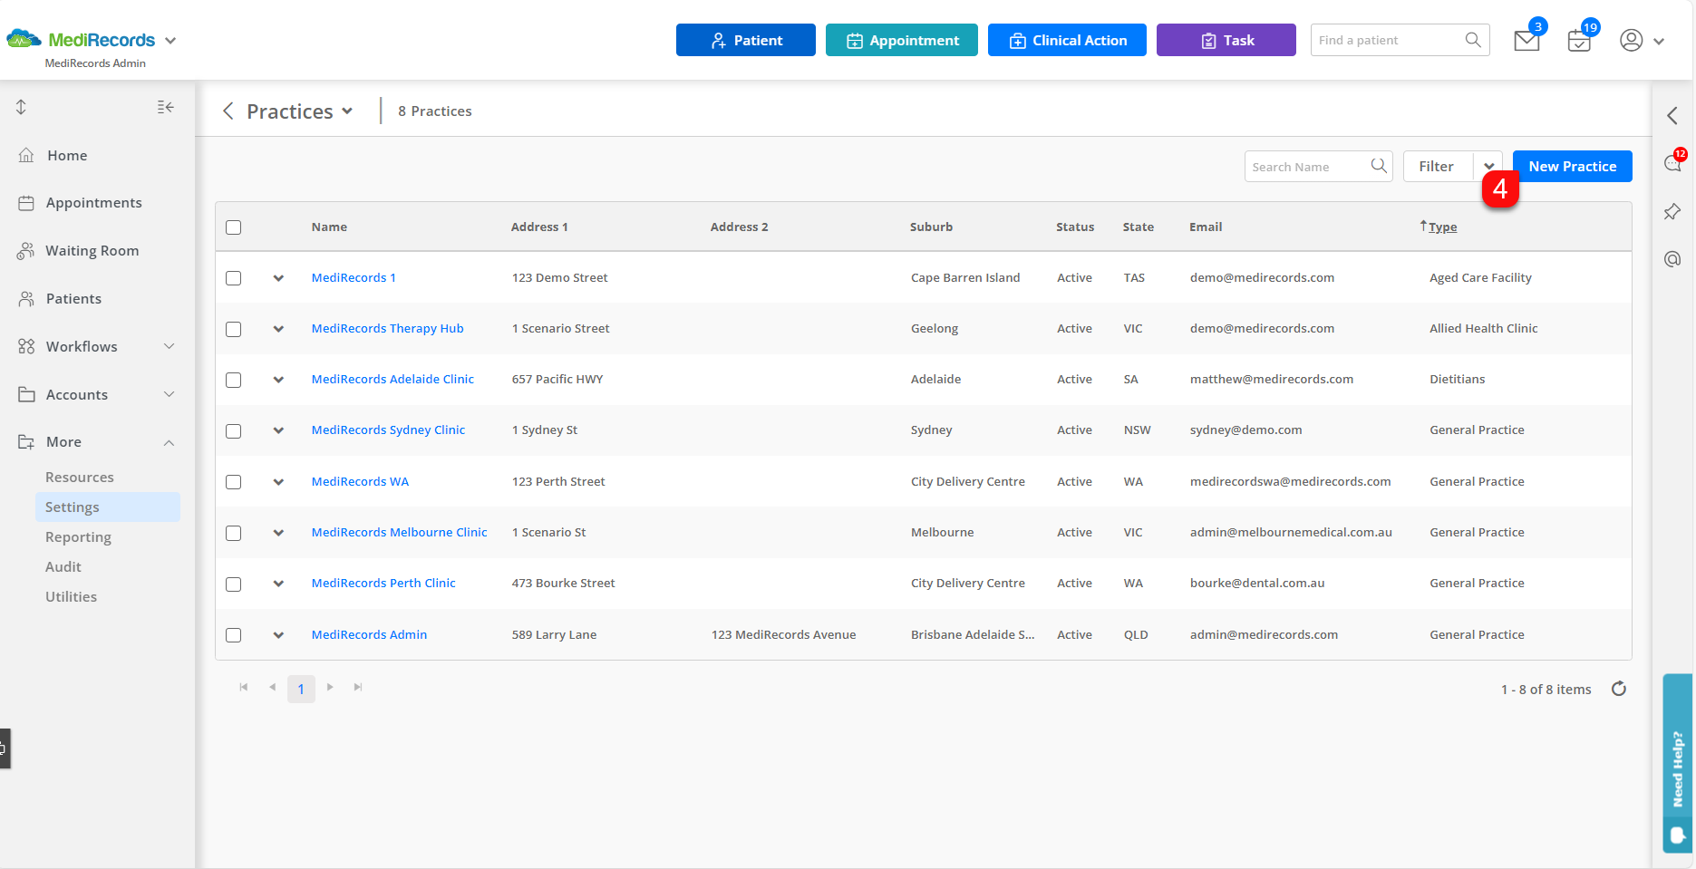Check the row for MediRecords Therapy Hub
This screenshot has height=869, width=1696.
233,329
